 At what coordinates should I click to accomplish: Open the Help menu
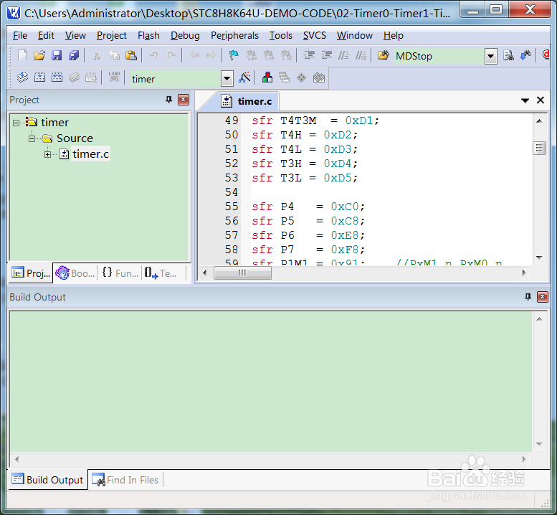pyautogui.click(x=394, y=36)
